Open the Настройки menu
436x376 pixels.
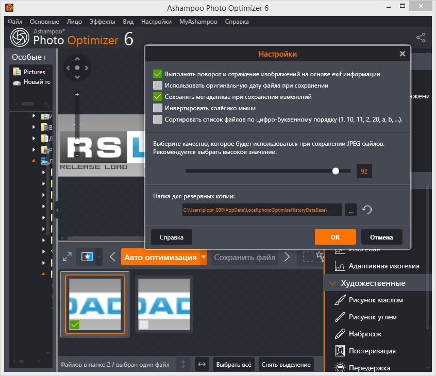pos(156,22)
